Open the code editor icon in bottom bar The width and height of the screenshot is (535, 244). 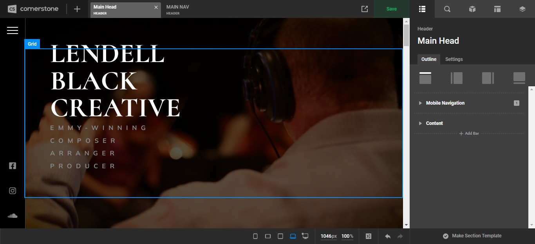click(369, 236)
